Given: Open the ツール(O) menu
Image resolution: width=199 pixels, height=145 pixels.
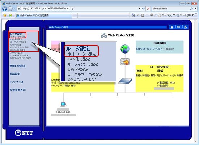Looking at the screenshot, I should [185, 15].
